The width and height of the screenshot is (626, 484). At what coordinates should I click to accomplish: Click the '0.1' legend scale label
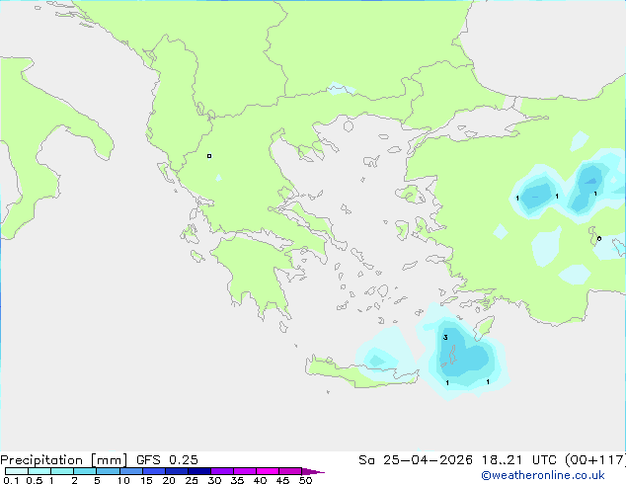pyautogui.click(x=11, y=480)
